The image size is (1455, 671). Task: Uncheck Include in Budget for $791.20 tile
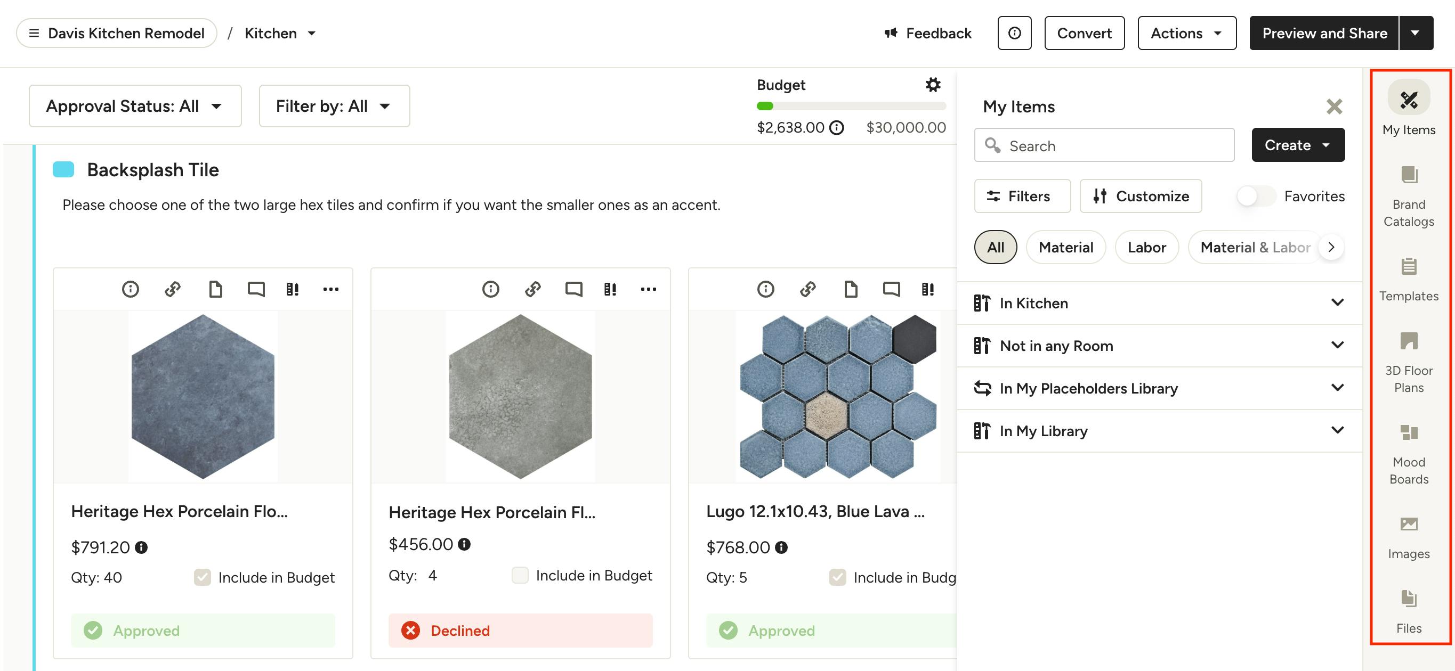pos(202,577)
